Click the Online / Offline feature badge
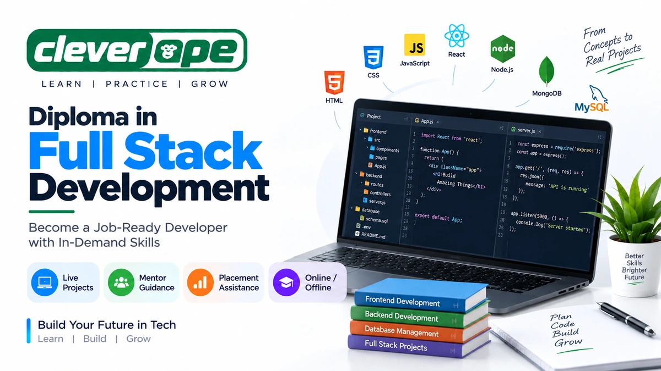661x371 pixels. [x=307, y=283]
